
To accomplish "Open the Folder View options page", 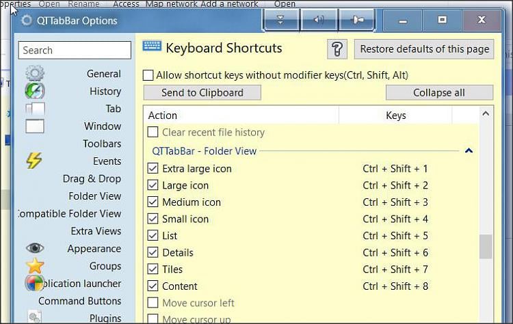I will pyautogui.click(x=95, y=196).
